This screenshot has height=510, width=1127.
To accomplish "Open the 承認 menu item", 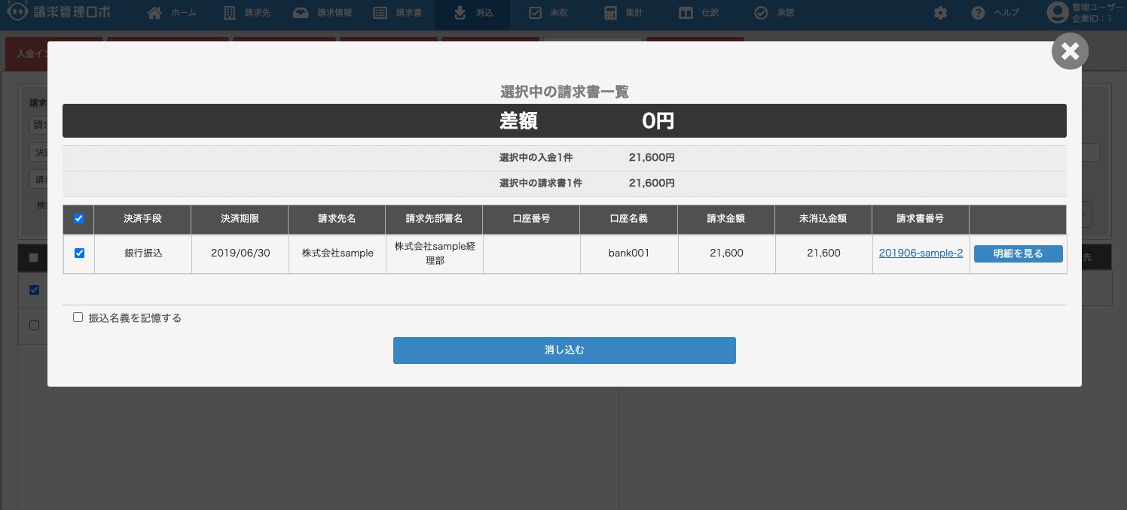I will (x=774, y=13).
